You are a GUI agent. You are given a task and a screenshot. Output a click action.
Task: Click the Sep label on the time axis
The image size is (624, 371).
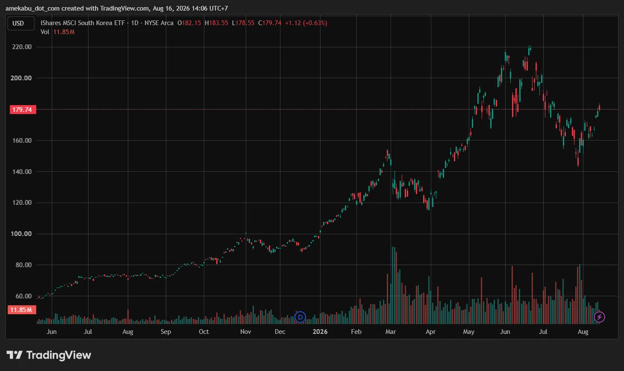click(x=165, y=331)
